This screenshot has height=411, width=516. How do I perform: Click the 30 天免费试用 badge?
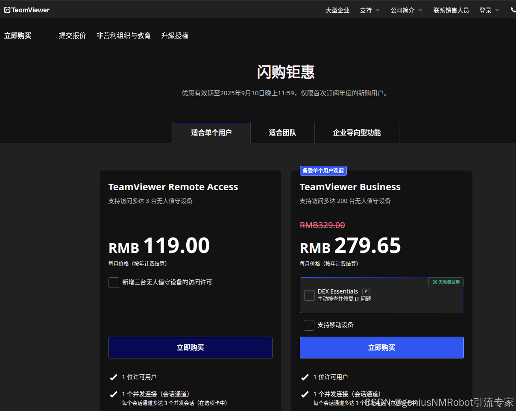tap(446, 282)
